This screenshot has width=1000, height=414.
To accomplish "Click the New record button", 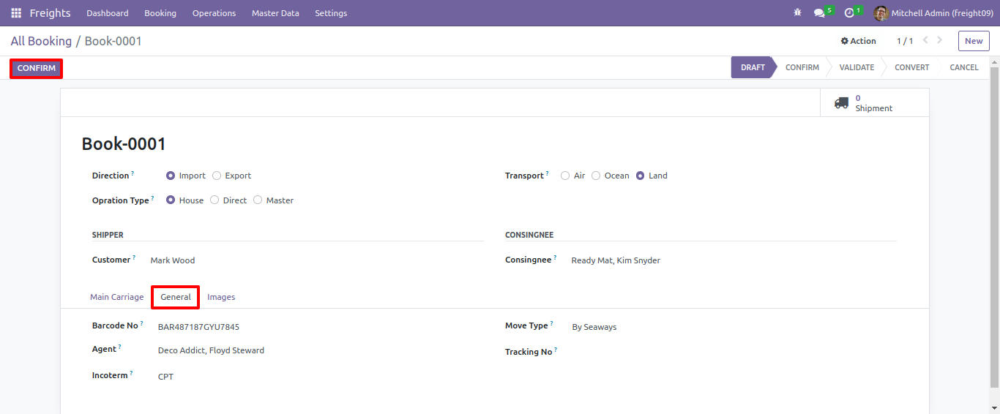I will (x=974, y=41).
